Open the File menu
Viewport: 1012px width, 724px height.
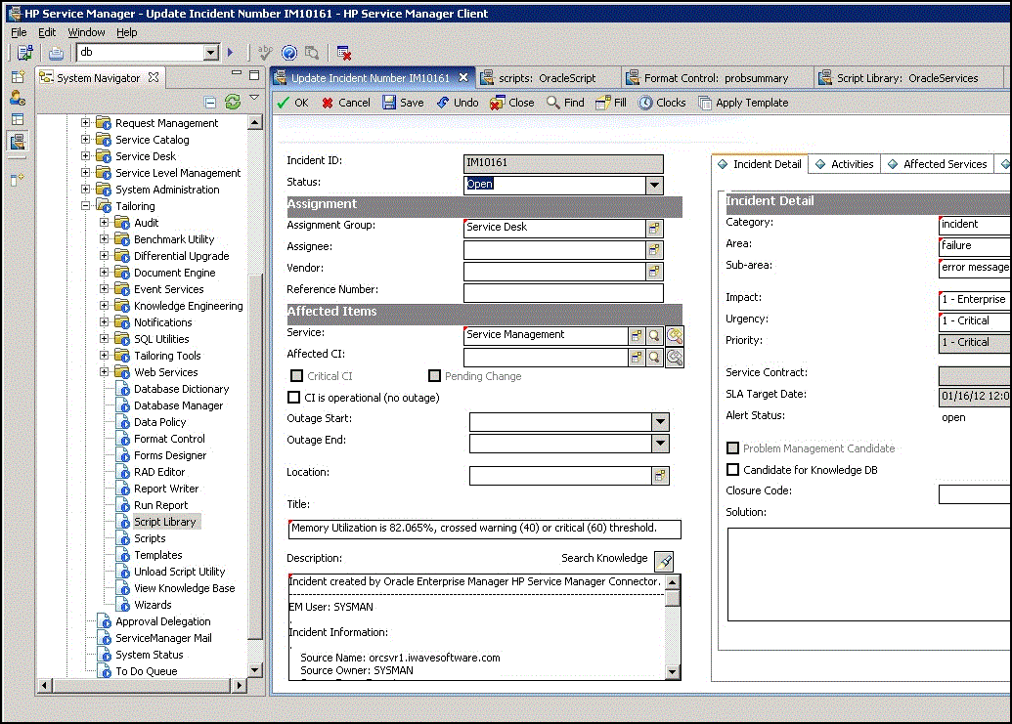pos(19,32)
